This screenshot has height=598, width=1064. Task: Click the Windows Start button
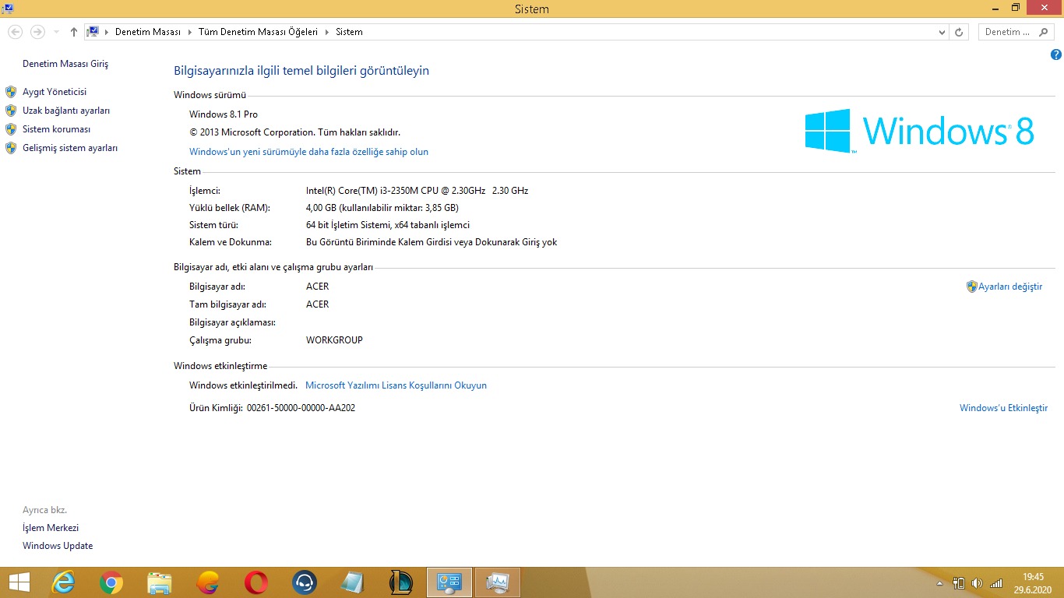click(x=19, y=582)
